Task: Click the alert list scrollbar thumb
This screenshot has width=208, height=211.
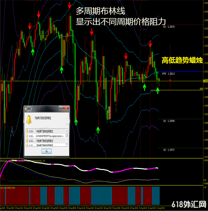Action: point(67,135)
